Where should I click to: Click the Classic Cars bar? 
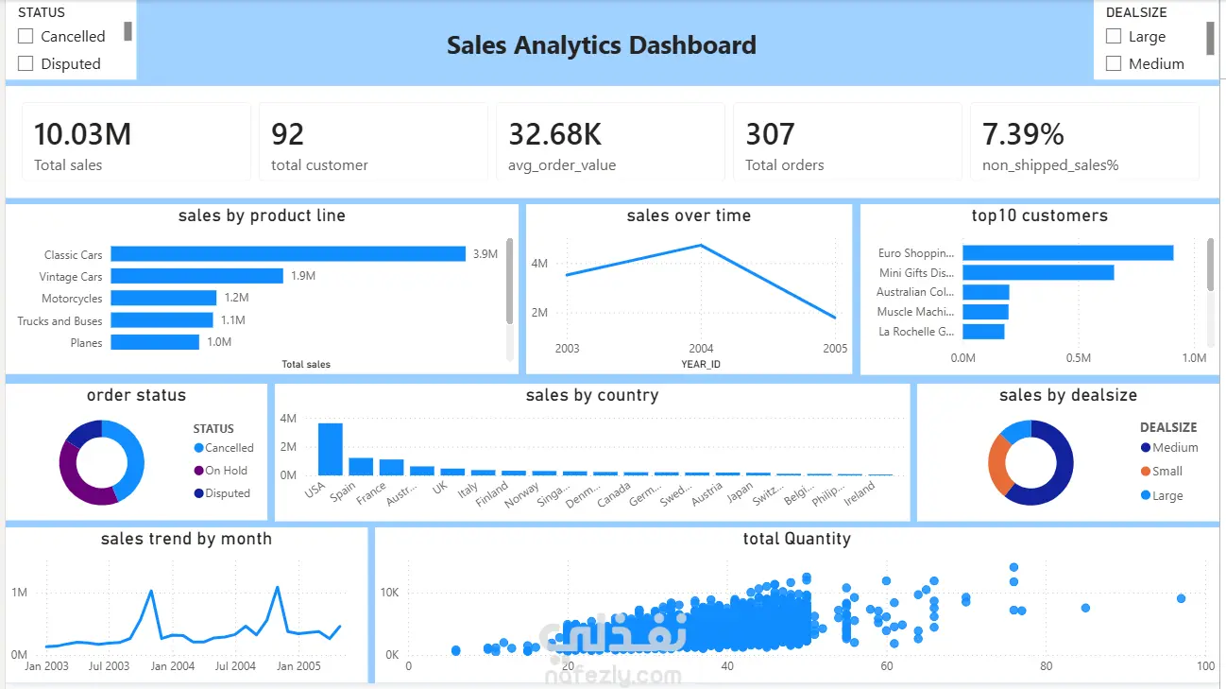coord(288,254)
